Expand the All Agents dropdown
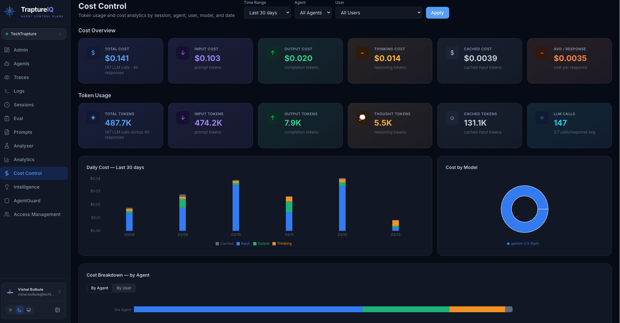Image resolution: width=620 pixels, height=323 pixels. point(313,12)
